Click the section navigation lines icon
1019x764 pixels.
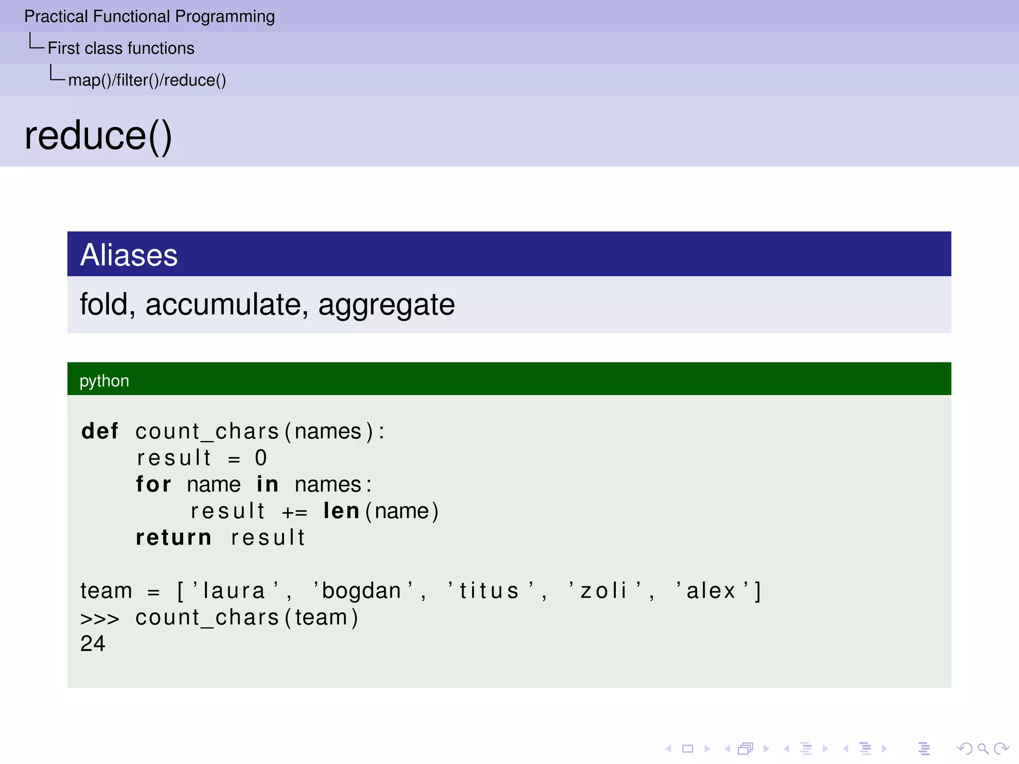(865, 749)
